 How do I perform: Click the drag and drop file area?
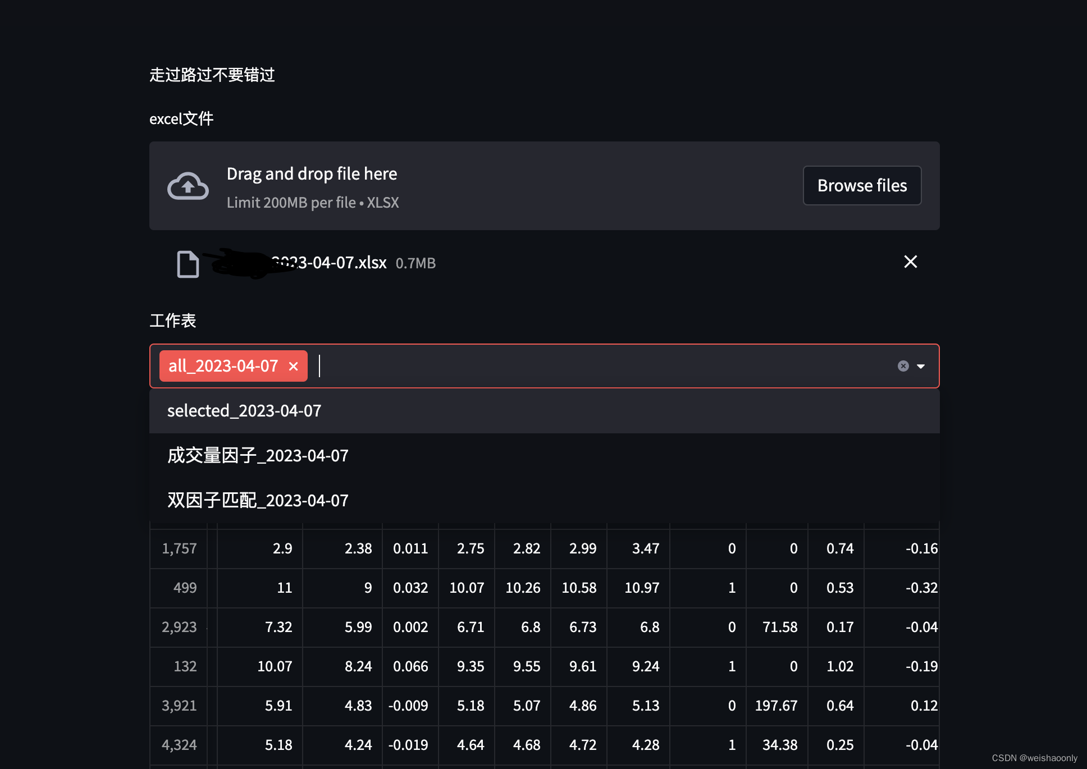point(545,186)
